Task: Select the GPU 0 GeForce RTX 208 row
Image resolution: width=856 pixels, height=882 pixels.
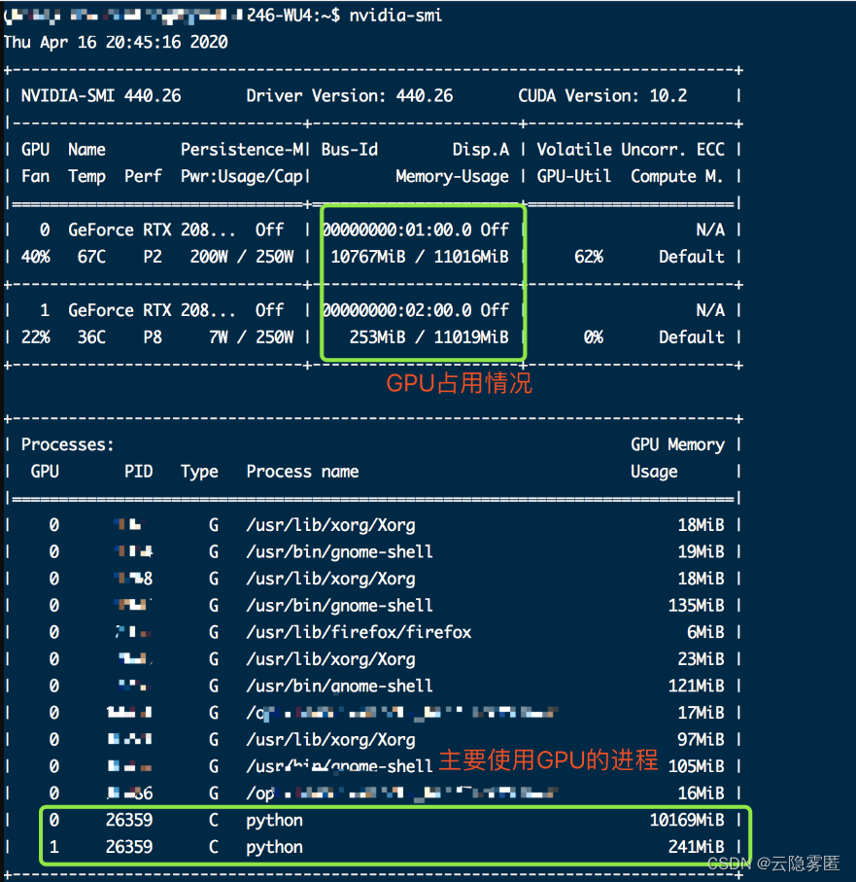Action: tap(155, 229)
